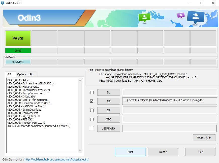
Task: Click the empty CSC file path field
Action: click(170, 119)
